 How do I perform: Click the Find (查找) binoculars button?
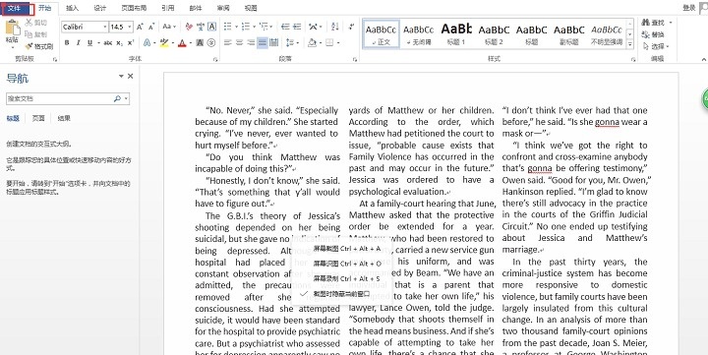[653, 23]
